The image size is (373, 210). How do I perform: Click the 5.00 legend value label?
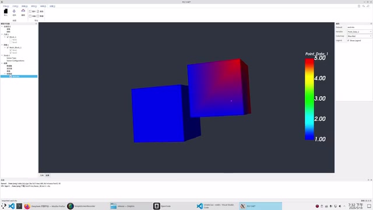[320, 58]
